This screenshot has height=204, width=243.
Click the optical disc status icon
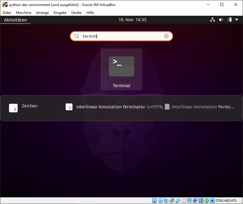pos(160,201)
